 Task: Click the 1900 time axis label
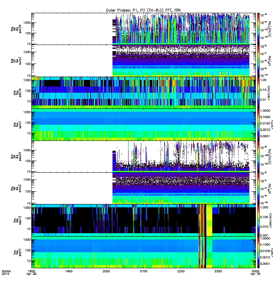click(x=69, y=271)
